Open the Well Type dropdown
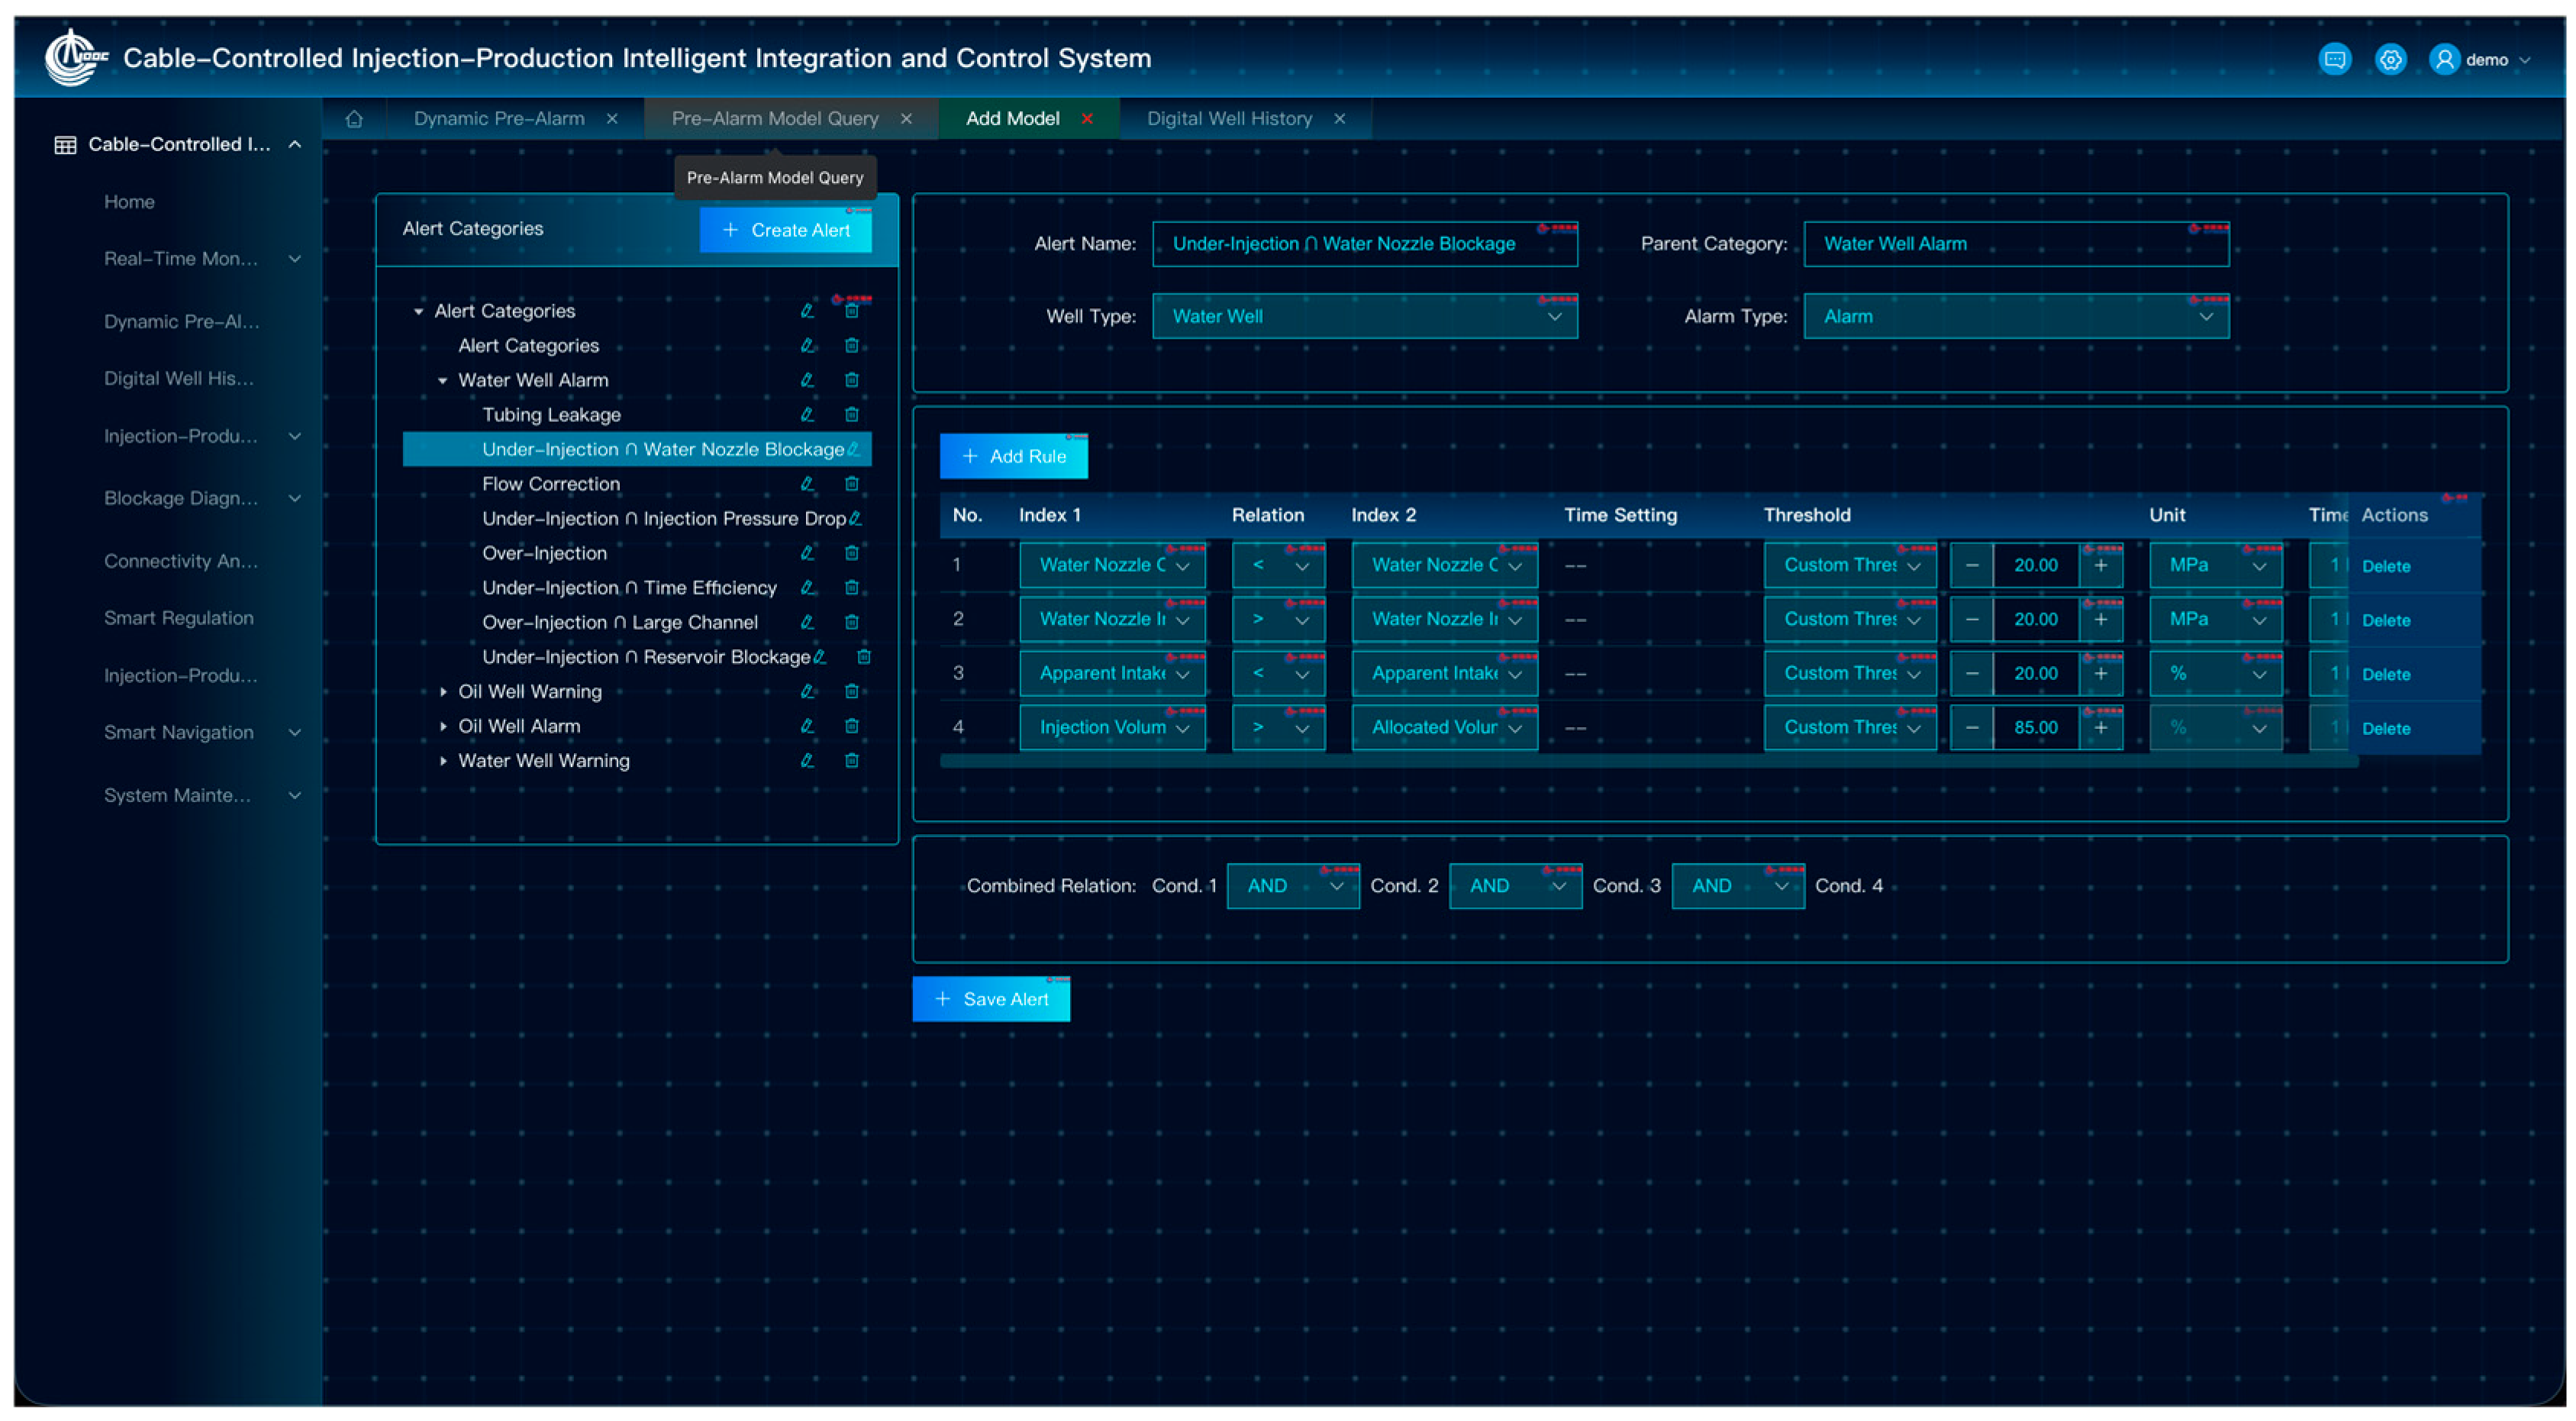 point(1364,317)
